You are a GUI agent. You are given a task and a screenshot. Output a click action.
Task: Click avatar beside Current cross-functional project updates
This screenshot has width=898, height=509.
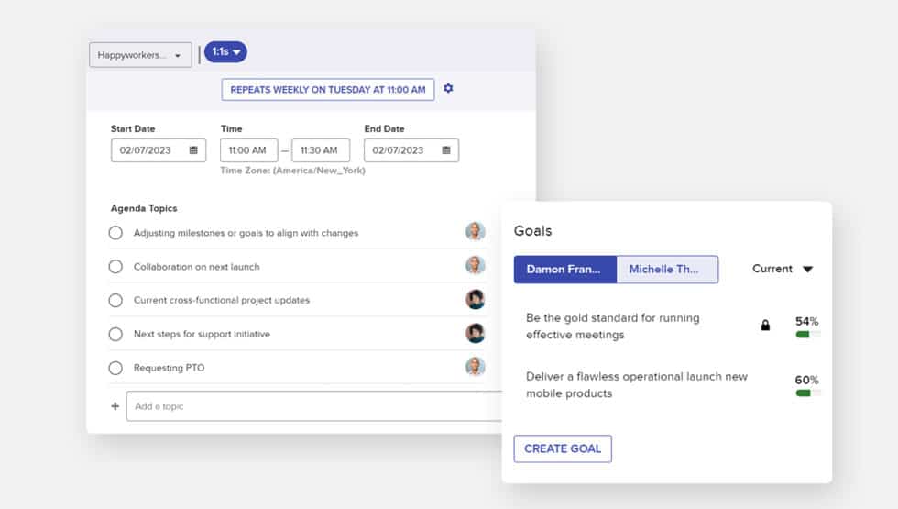click(475, 300)
